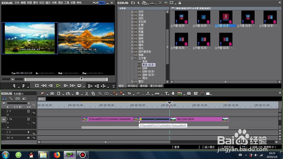Open the 文件 menu
Image resolution: width=283 pixels, height=159 pixels.
pyautogui.click(x=17, y=3)
